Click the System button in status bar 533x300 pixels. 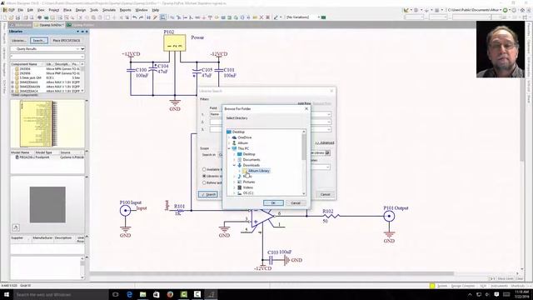click(442, 286)
